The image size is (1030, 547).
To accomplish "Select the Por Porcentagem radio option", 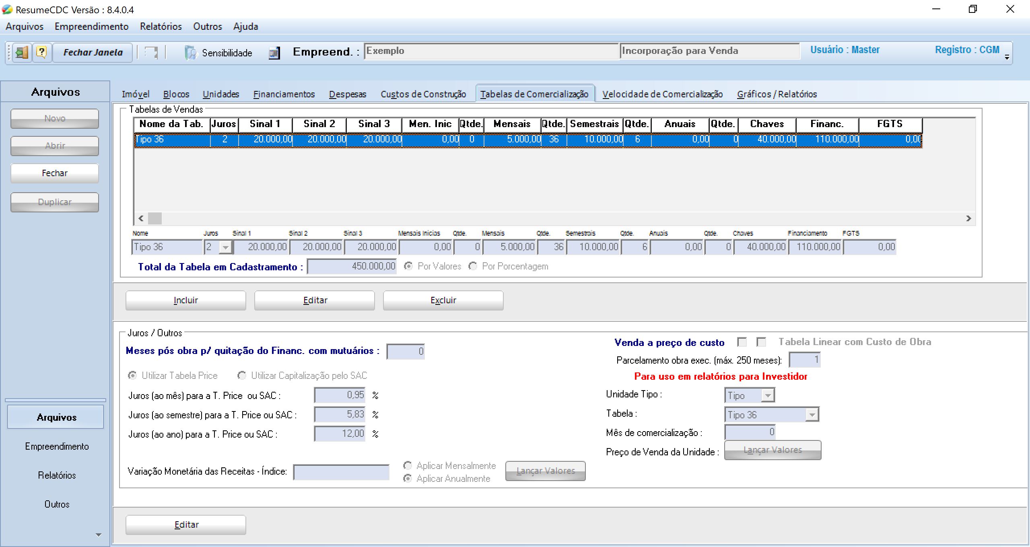I will [x=473, y=266].
